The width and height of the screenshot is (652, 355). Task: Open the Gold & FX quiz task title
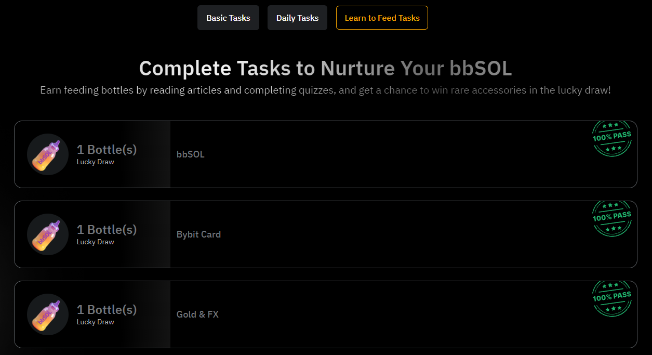coord(197,314)
